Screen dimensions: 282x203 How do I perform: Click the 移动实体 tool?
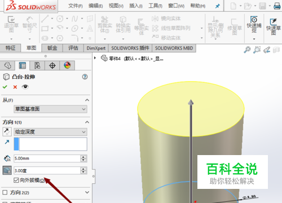166,38
